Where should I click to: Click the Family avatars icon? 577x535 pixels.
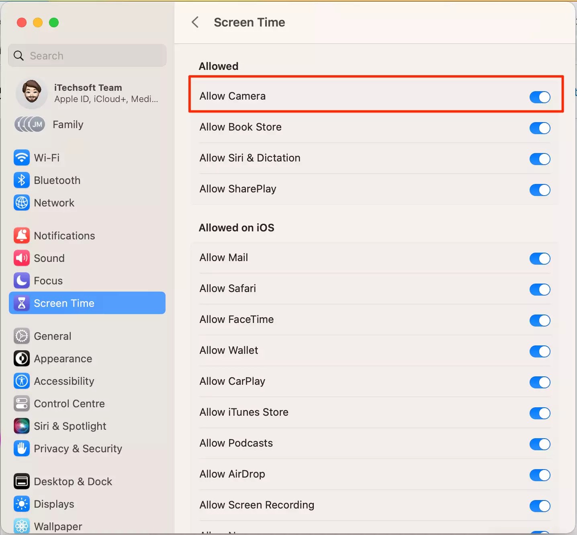30,125
